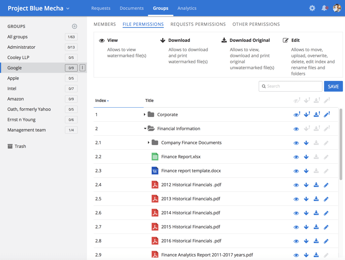Click the edit pencil for Corporate folder
Screen dimensions: 345x260
[327, 114]
